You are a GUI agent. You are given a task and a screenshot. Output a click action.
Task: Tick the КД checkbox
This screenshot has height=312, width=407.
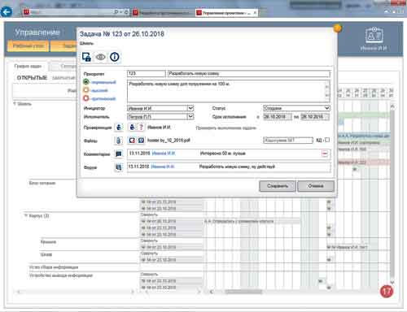tap(327, 140)
